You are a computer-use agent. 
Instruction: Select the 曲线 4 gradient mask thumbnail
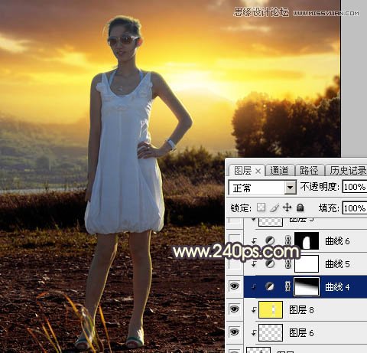[x=307, y=286]
